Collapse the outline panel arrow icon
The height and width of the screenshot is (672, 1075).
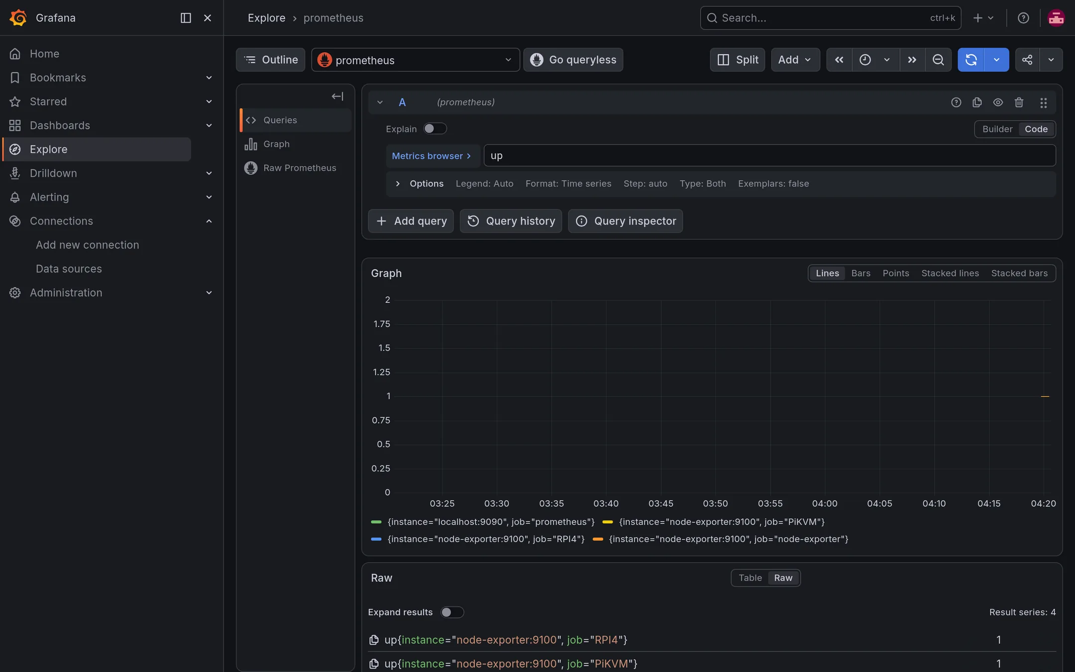click(x=337, y=96)
